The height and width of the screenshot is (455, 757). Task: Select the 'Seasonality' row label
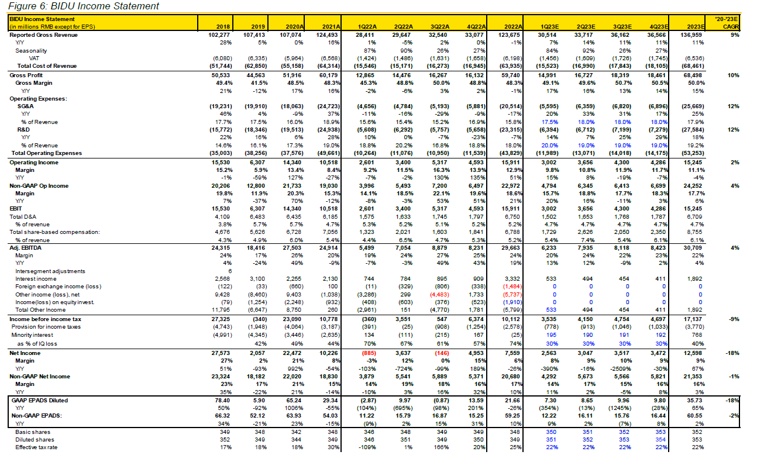pyautogui.click(x=30, y=51)
